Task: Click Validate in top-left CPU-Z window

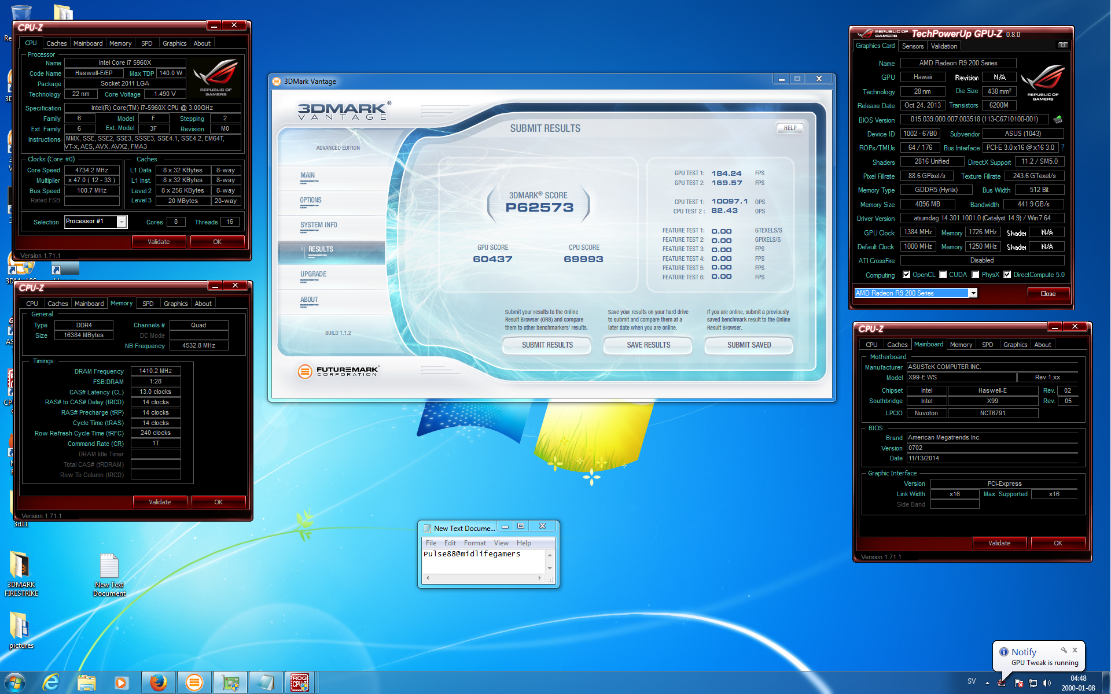Action: coord(159,242)
